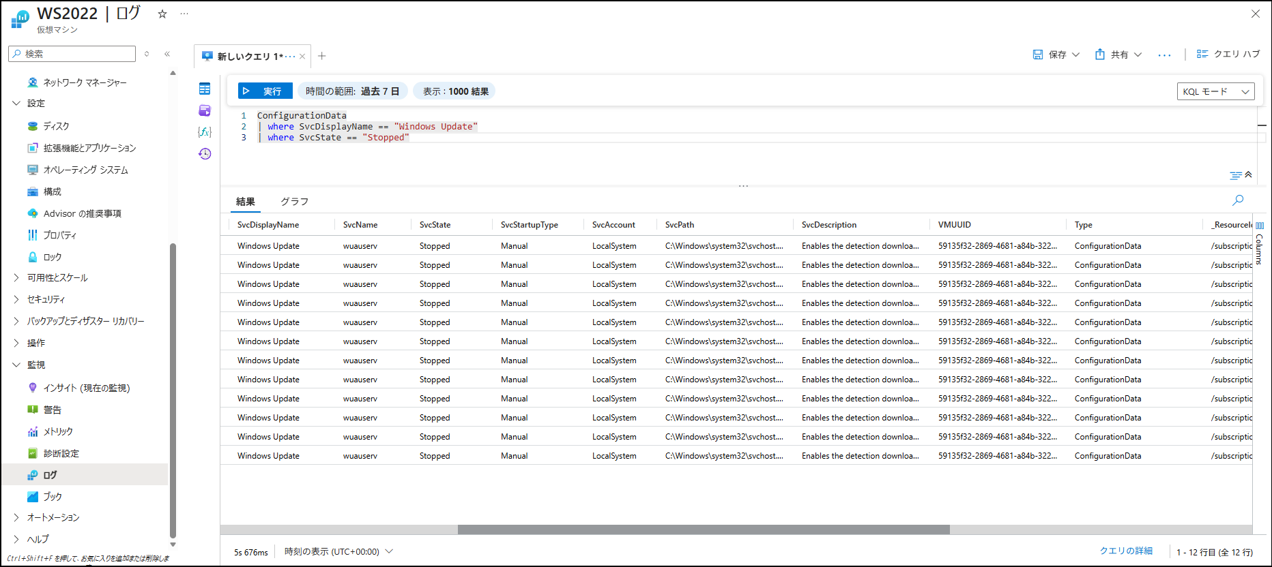Click the ConfigurationData line in editor
The height and width of the screenshot is (567, 1272).
[302, 116]
